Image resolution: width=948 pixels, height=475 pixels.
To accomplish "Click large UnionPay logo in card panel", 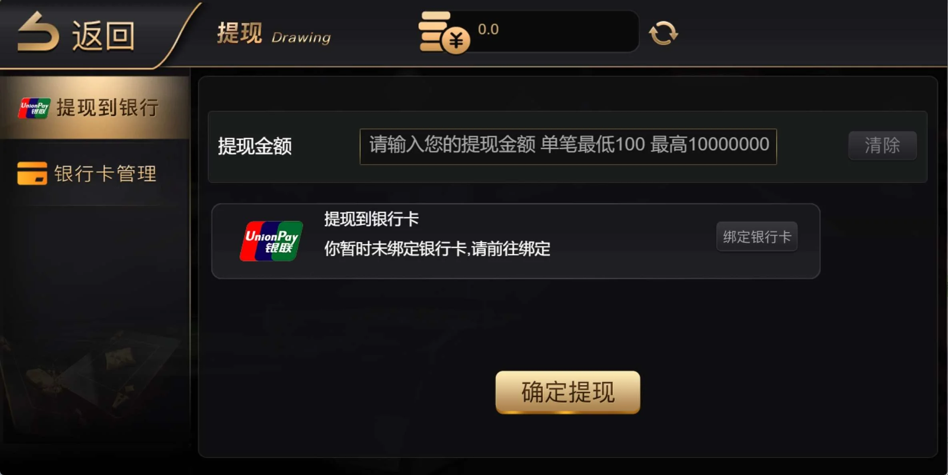I will point(271,241).
